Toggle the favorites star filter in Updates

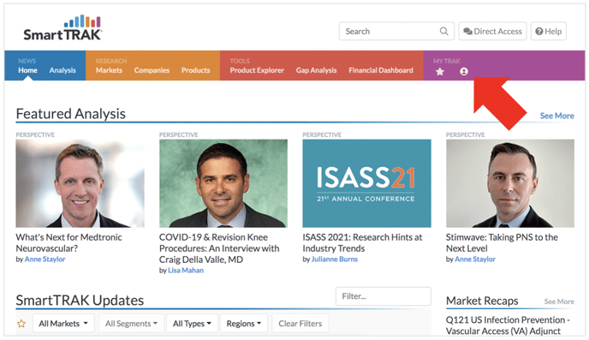click(21, 324)
